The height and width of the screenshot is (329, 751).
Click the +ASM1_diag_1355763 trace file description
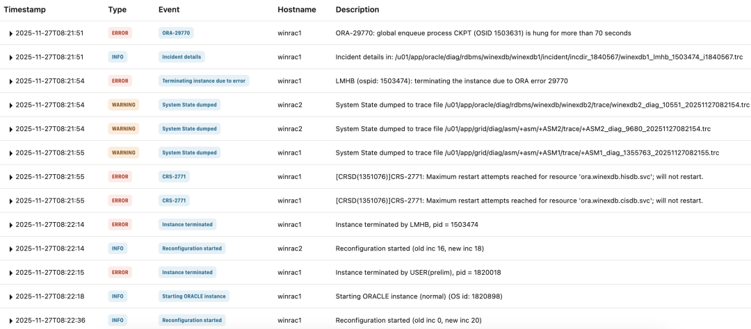(x=527, y=153)
